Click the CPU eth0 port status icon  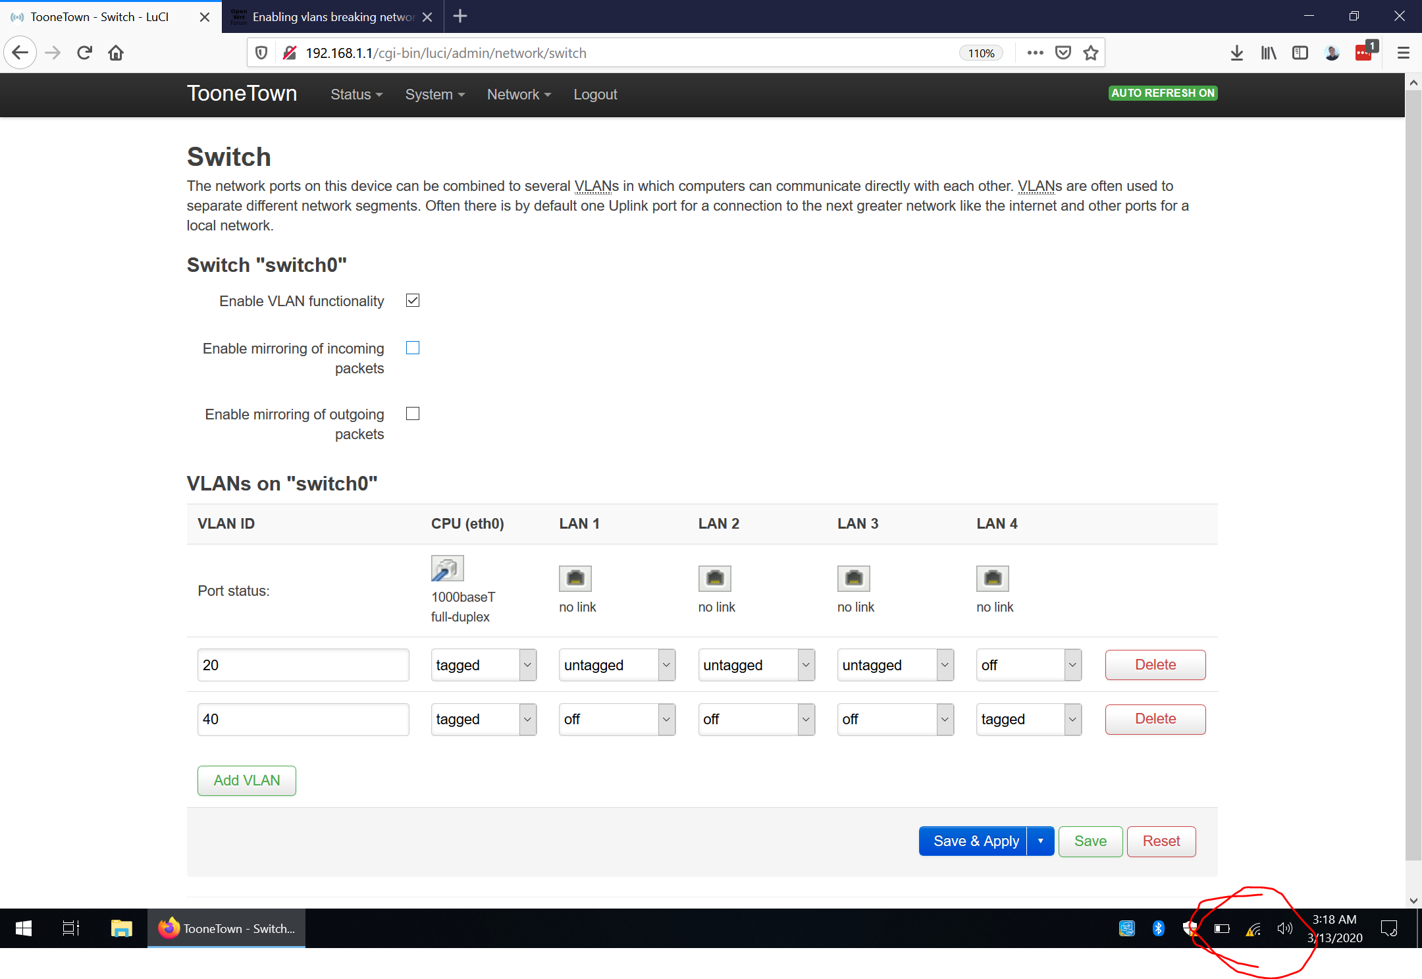pos(447,568)
